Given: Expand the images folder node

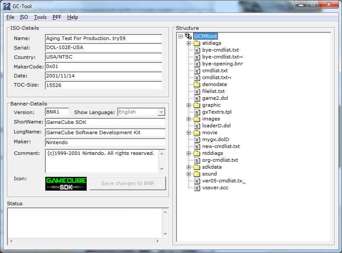Looking at the screenshot, I should coord(188,119).
